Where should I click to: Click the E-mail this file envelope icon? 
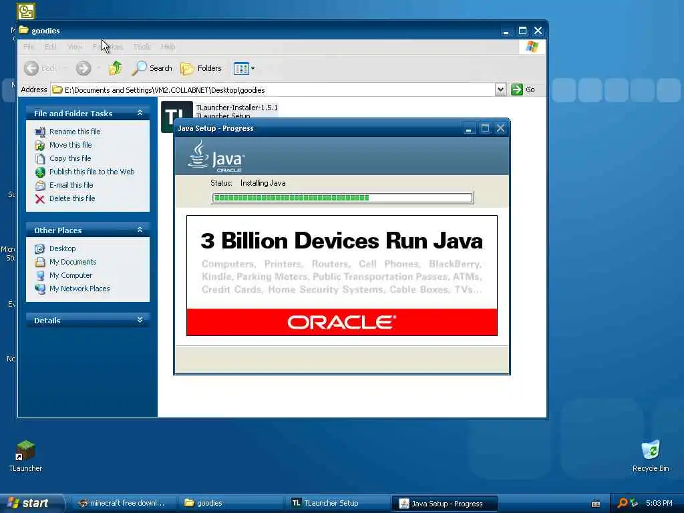pyautogui.click(x=39, y=186)
